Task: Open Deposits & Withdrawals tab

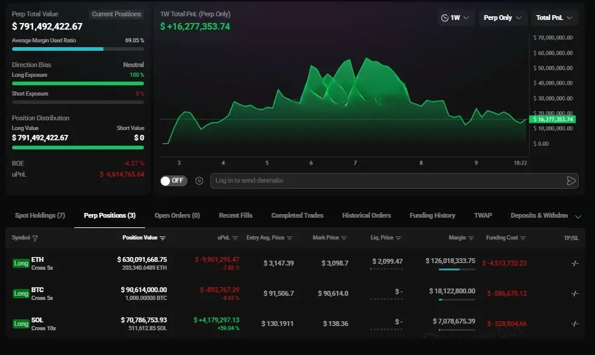Action: point(539,215)
